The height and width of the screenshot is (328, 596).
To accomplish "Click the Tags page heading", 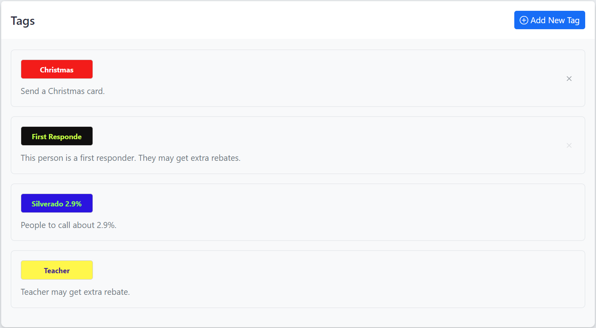I will pos(23,21).
